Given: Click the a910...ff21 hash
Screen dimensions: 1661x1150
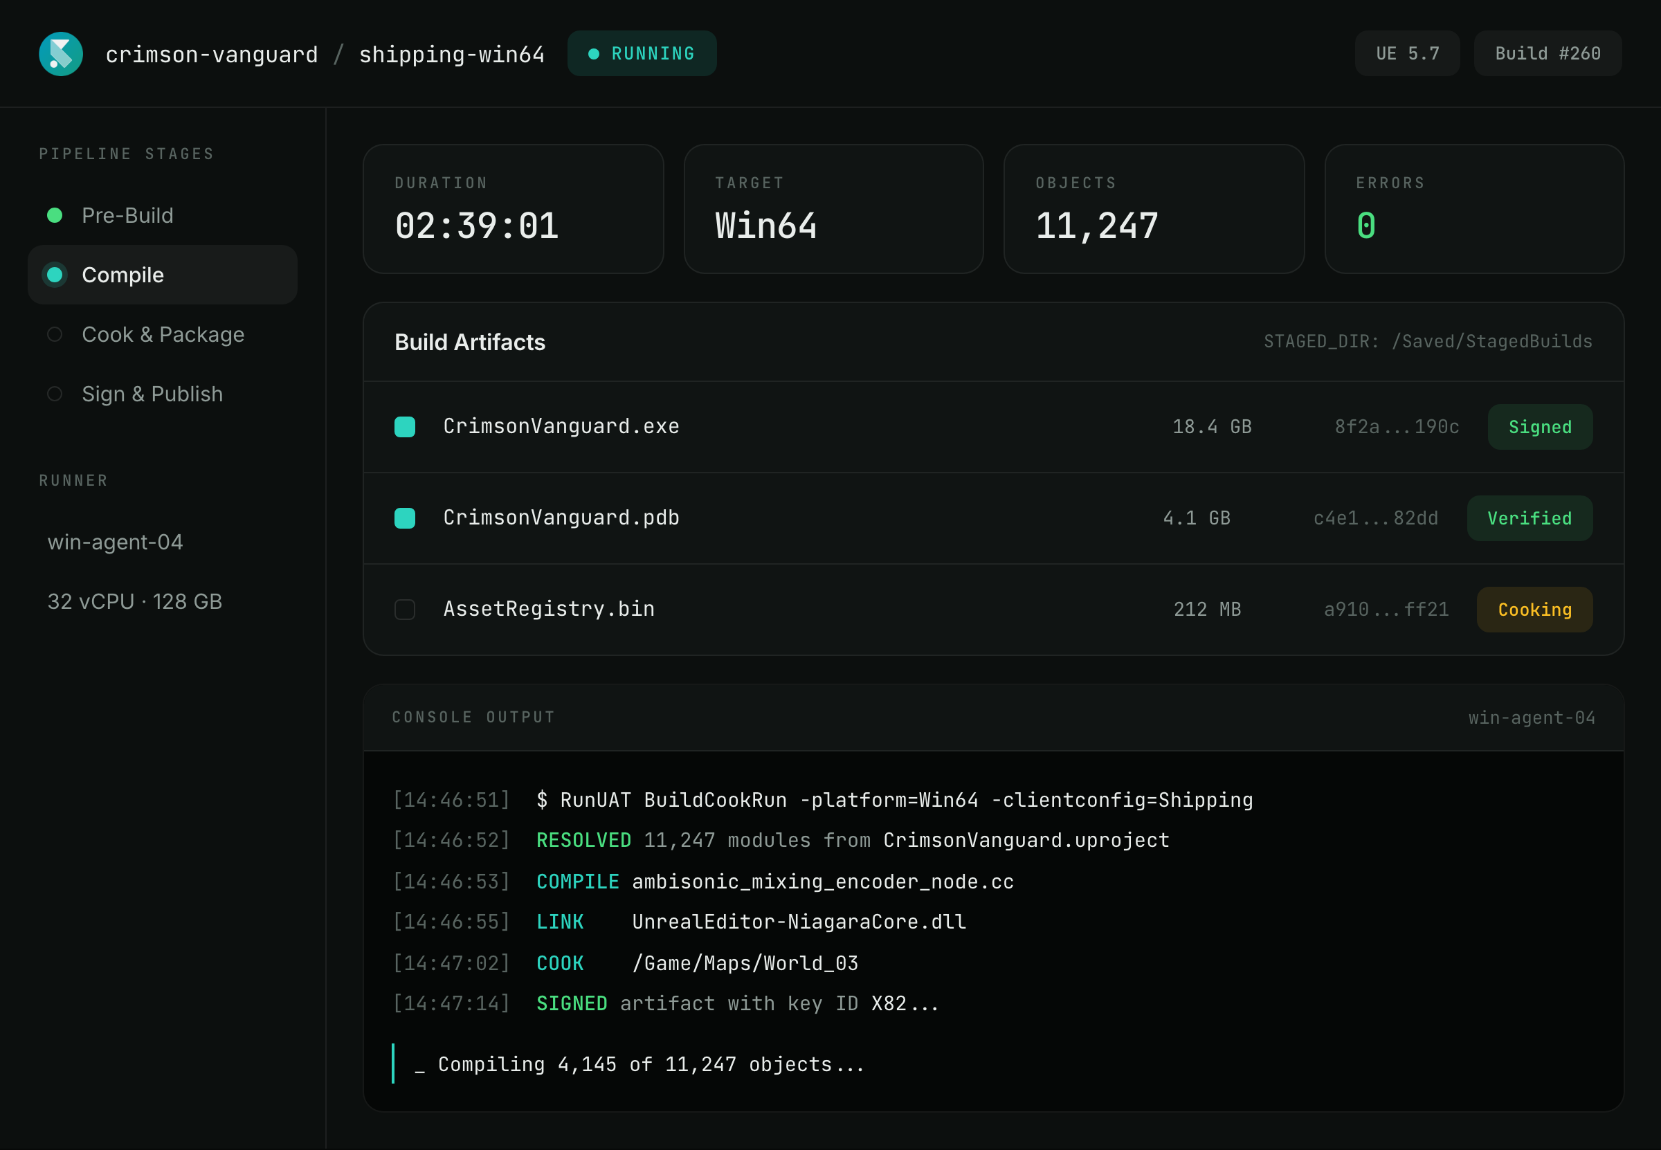Looking at the screenshot, I should click(x=1386, y=610).
